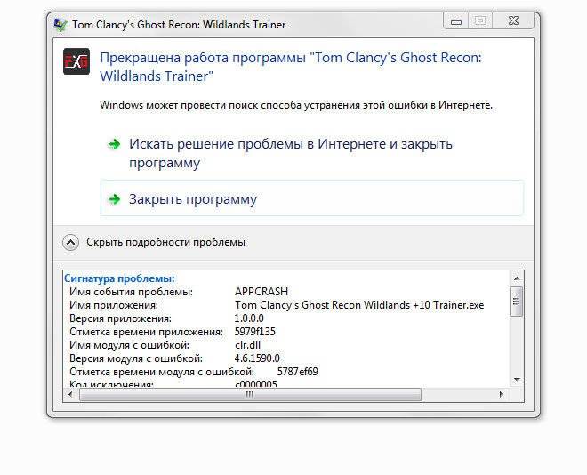Choose Искать решение проблемы в Интернете option
This screenshot has width=587, height=475.
pos(312,153)
